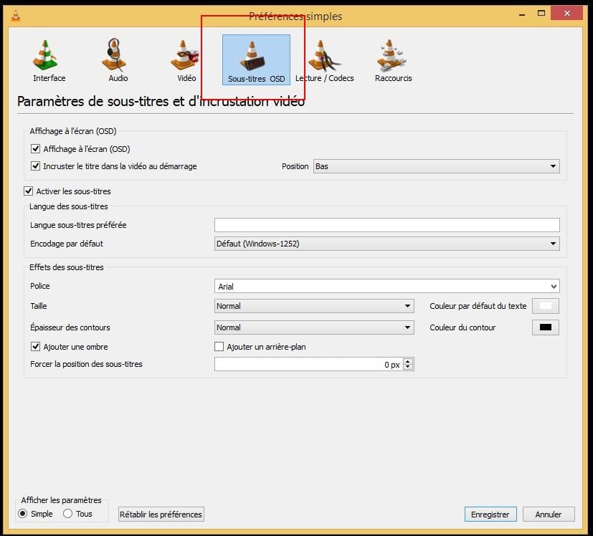Toggle the Affichage à l'écran (OSD) checkbox
This screenshot has height=536, width=593.
tap(35, 148)
